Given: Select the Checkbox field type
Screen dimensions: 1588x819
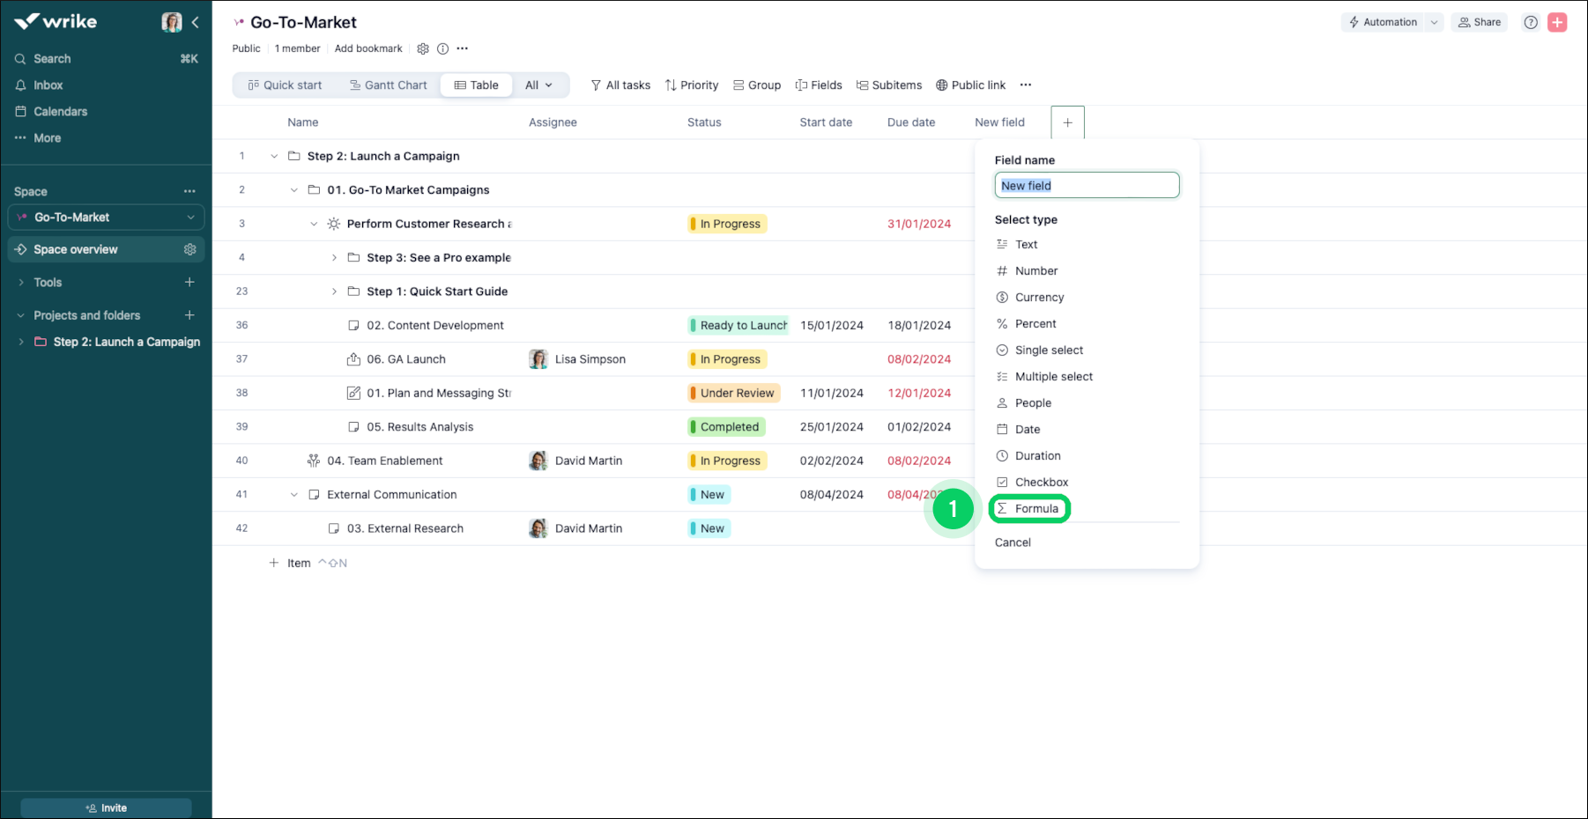Looking at the screenshot, I should [x=1041, y=482].
